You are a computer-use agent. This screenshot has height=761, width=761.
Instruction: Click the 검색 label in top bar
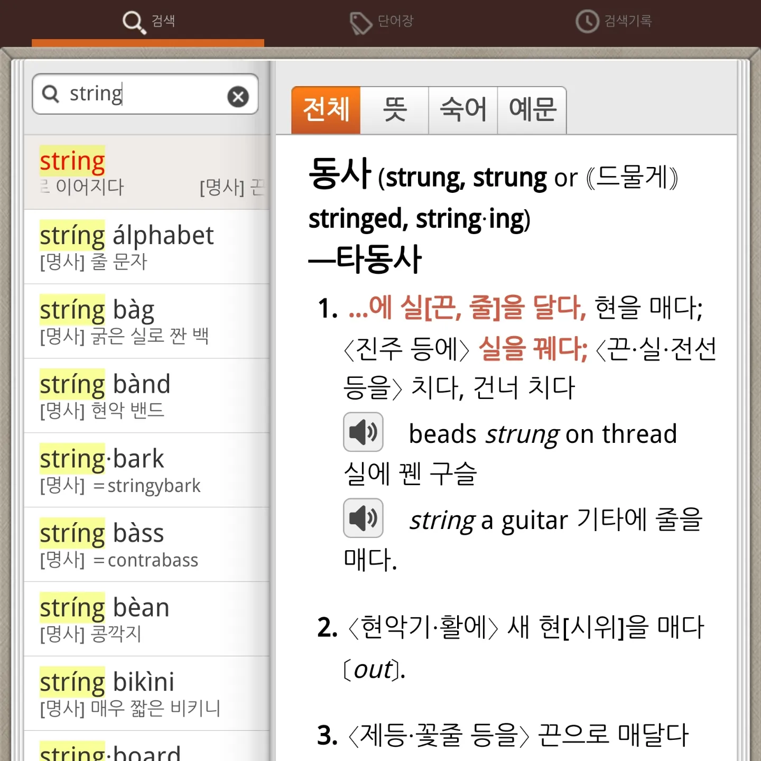(163, 21)
